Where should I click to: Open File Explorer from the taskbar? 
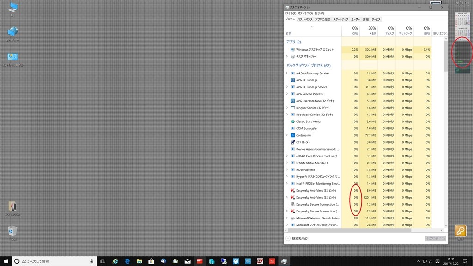click(x=139, y=261)
